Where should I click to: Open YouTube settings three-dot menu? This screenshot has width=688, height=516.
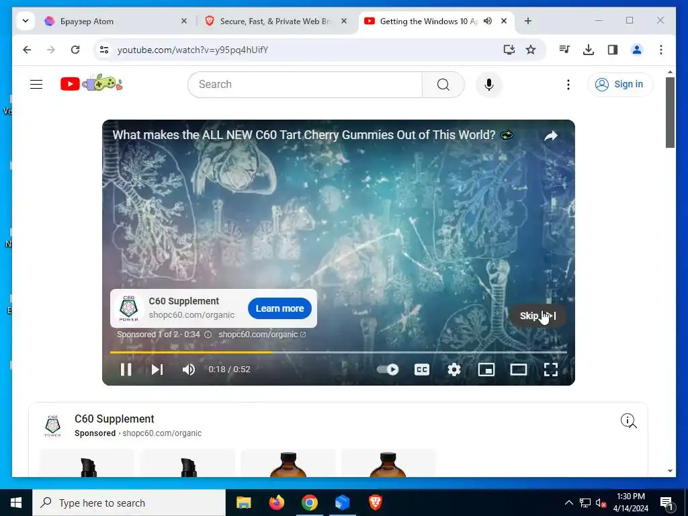[568, 84]
